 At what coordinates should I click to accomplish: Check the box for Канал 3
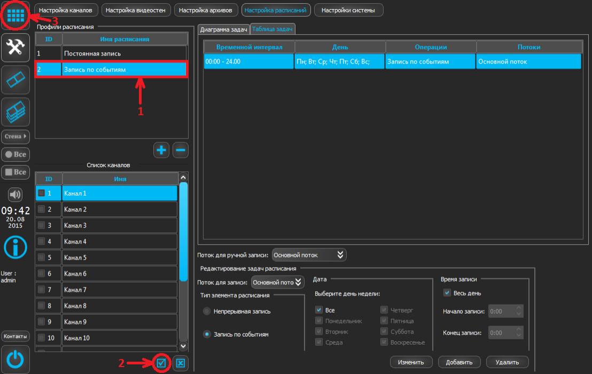click(41, 225)
